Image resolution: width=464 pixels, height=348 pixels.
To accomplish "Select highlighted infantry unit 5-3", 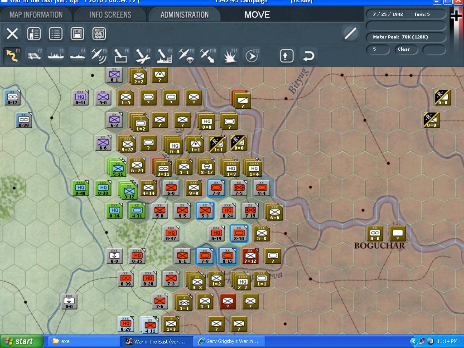I will (205, 211).
